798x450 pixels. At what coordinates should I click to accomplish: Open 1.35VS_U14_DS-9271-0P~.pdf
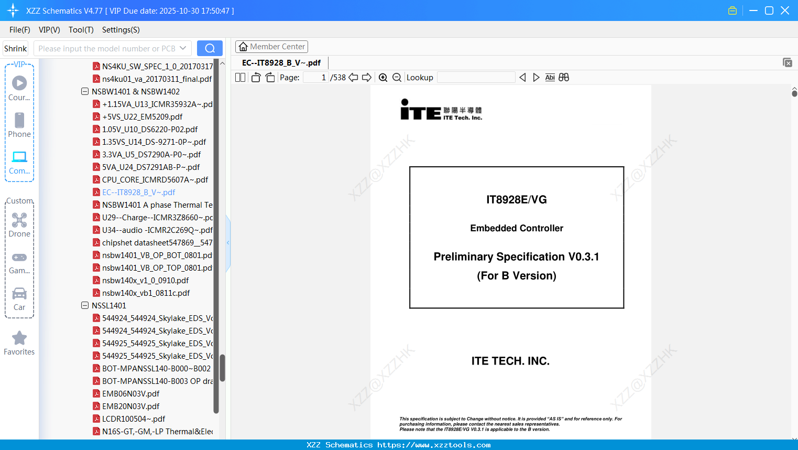tap(154, 142)
